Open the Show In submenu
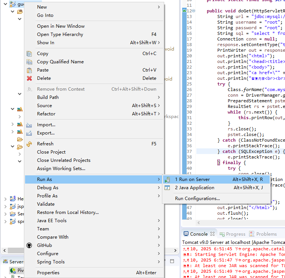The width and height of the screenshot is (285, 278). tap(94, 43)
